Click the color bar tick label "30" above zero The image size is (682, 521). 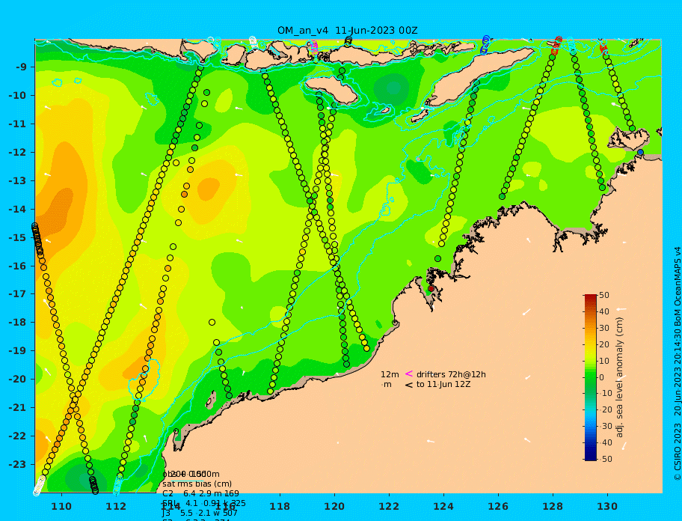[604, 328]
